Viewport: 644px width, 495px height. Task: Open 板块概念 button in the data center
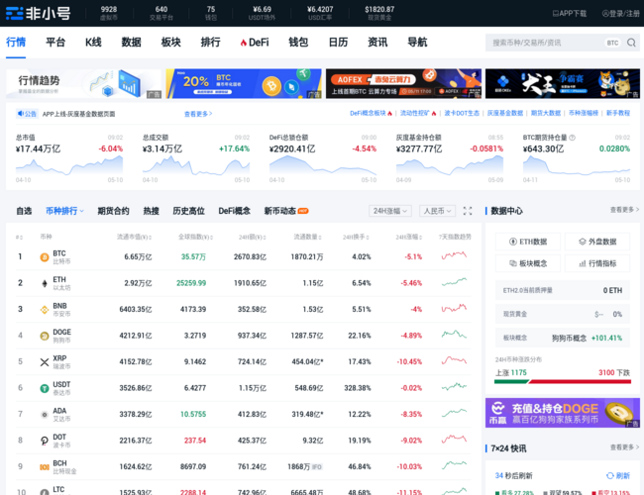coord(528,263)
